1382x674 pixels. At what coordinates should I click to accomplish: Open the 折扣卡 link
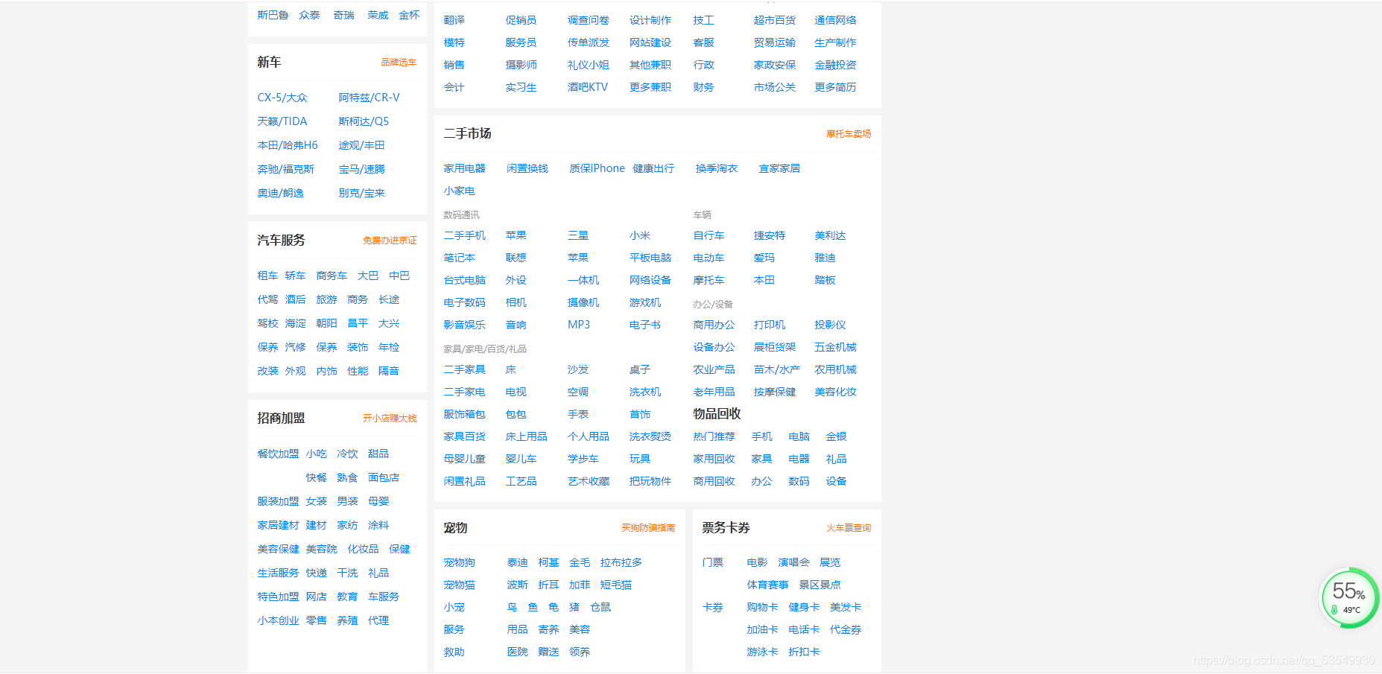804,652
